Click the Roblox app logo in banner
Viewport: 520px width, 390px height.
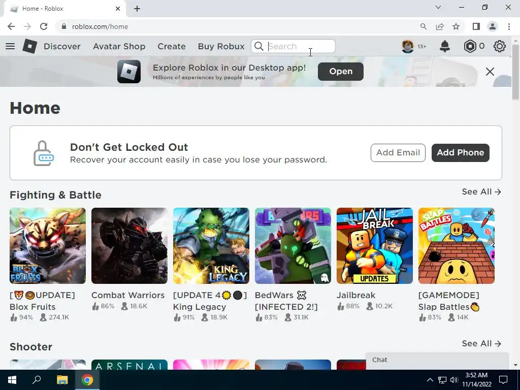129,72
